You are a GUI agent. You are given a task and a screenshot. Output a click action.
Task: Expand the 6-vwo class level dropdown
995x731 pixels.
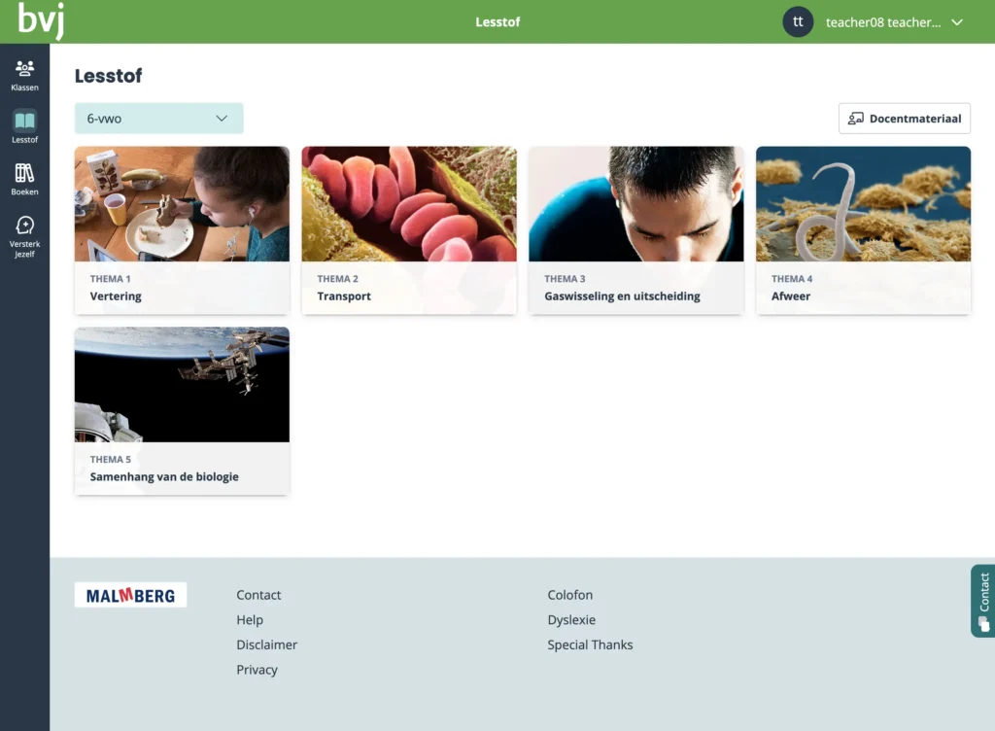pos(158,119)
